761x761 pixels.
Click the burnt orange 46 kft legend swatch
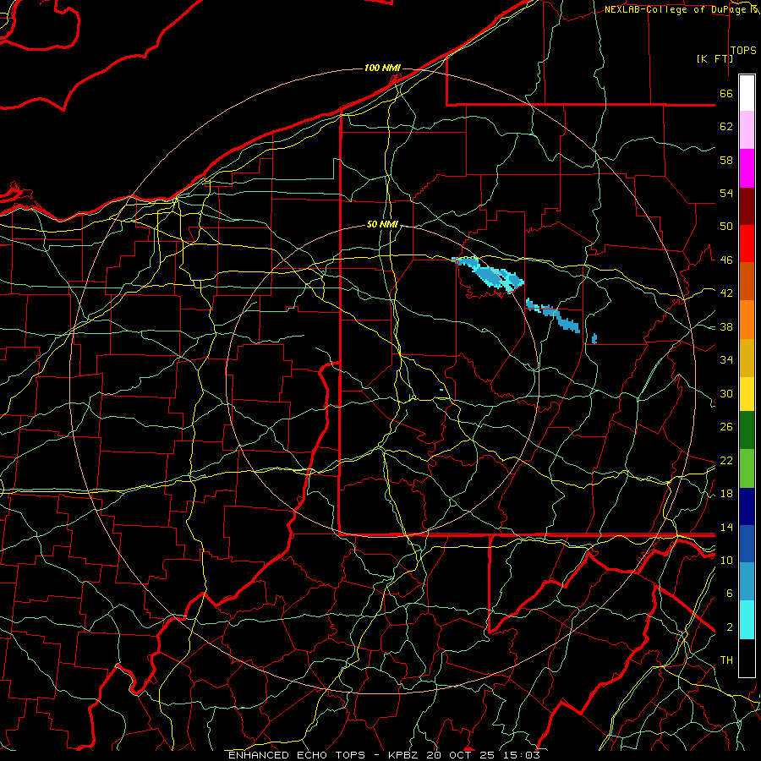click(x=747, y=281)
